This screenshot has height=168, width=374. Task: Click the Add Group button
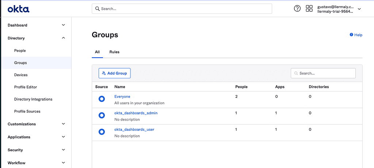coord(114,73)
